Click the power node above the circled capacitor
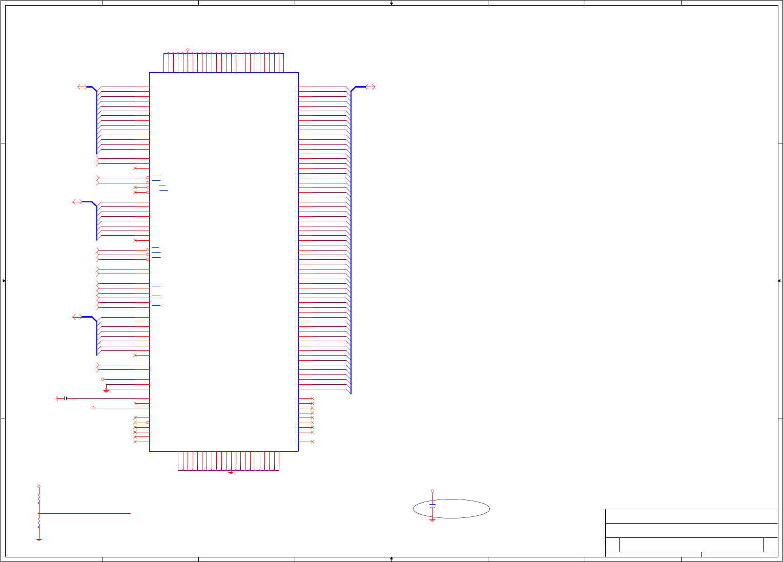The width and height of the screenshot is (783, 562). [x=432, y=491]
